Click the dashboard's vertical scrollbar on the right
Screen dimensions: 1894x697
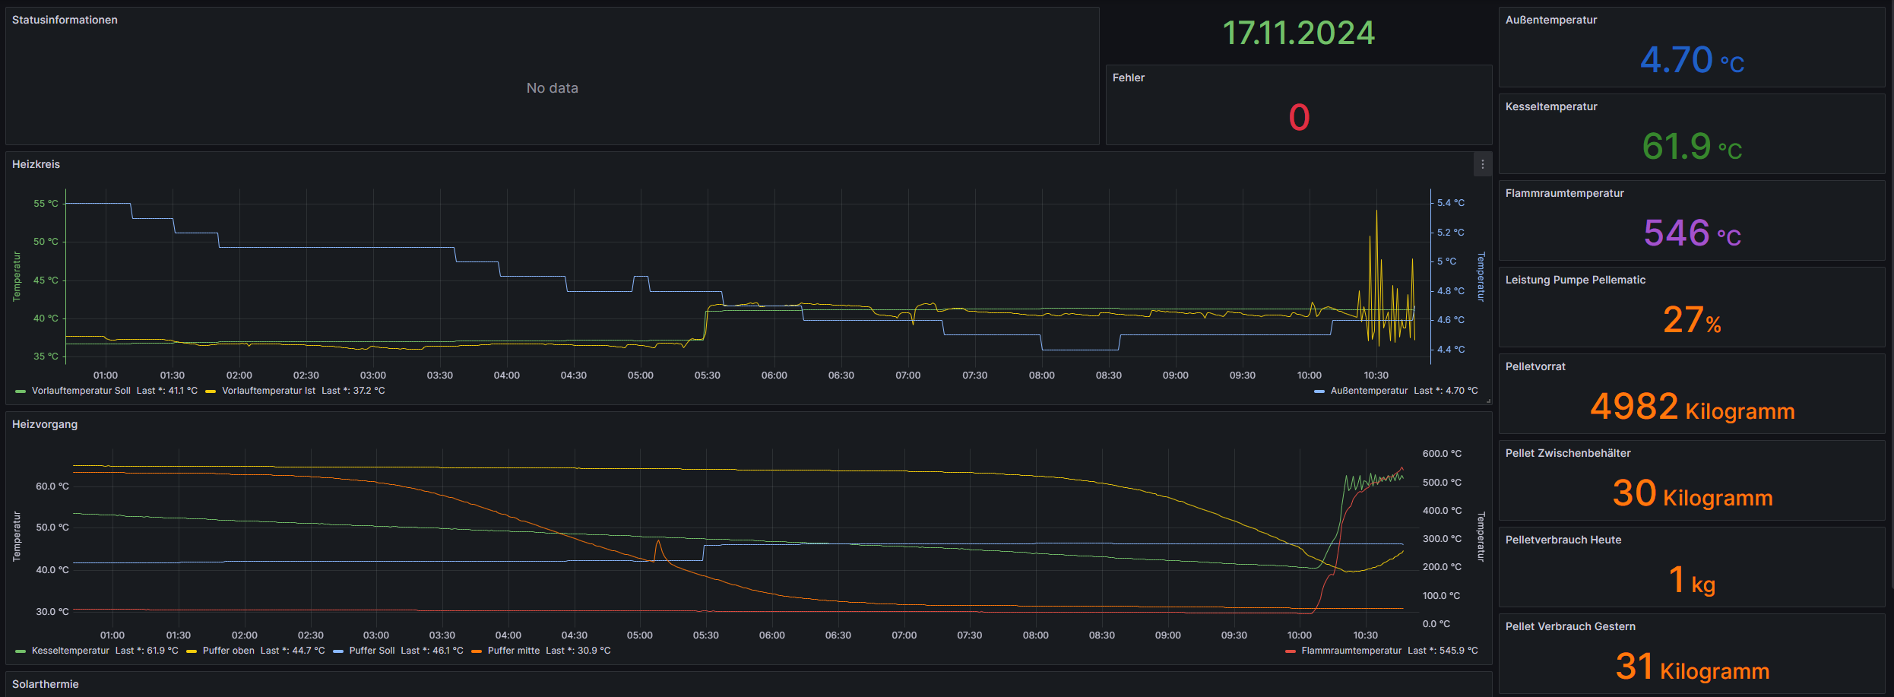(x=1890, y=304)
